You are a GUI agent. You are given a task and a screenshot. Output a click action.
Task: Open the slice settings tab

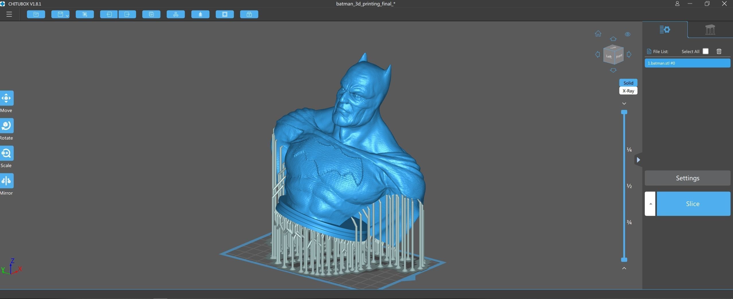[x=665, y=30]
